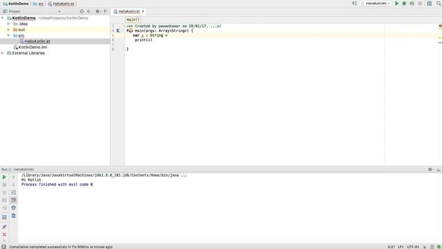Click Pause output button in Run panel

pyautogui.click(x=4, y=192)
